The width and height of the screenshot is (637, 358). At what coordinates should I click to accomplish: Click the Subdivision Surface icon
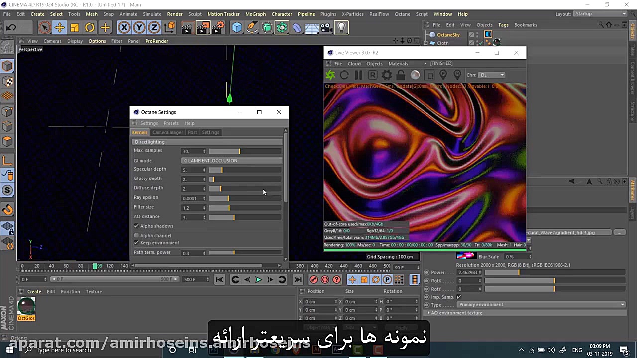point(266,28)
